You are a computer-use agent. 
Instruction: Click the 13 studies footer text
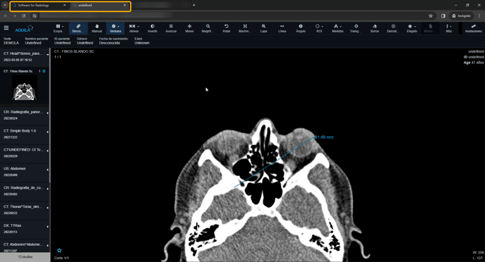click(x=25, y=257)
